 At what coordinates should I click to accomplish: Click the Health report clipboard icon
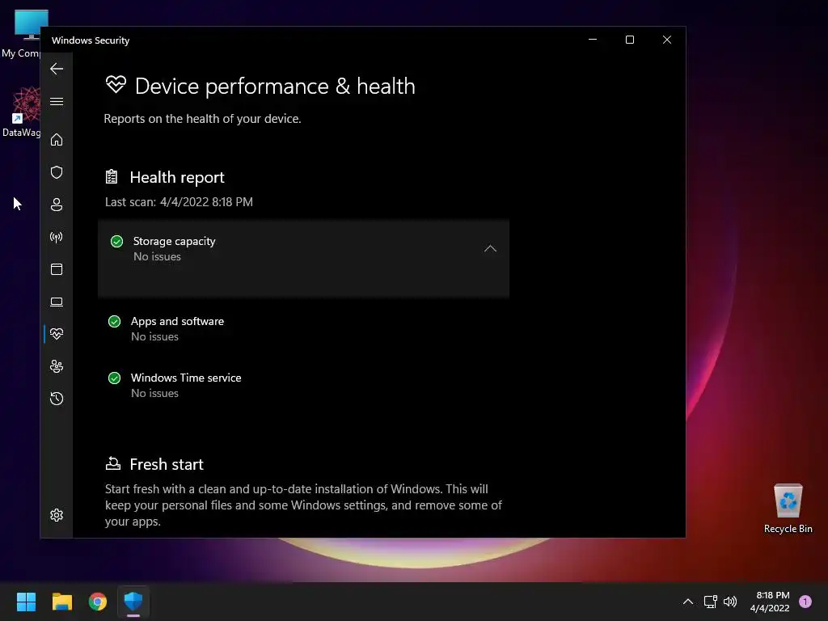coord(112,176)
